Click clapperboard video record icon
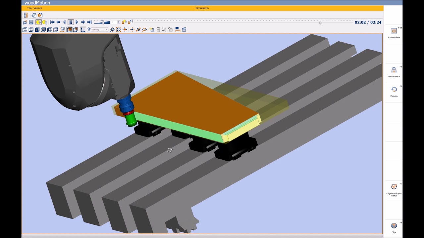 (x=184, y=29)
